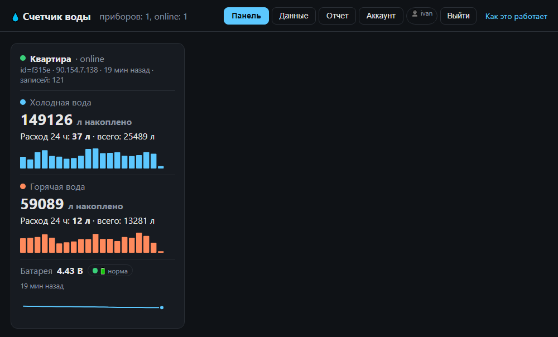558x337 pixels.
Task: Click the Батарея label
Action: click(36, 271)
